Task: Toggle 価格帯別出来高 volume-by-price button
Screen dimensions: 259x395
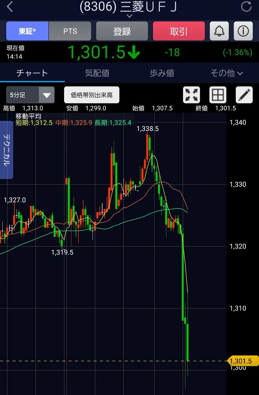Action: pos(92,95)
